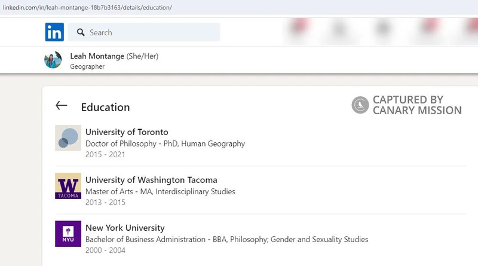Go back using the arrow beside Education
Image resolution: width=478 pixels, height=266 pixels.
click(x=62, y=106)
